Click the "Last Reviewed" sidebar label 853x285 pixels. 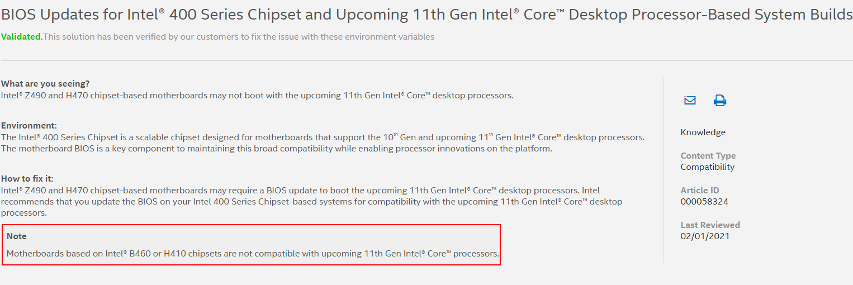(x=710, y=225)
